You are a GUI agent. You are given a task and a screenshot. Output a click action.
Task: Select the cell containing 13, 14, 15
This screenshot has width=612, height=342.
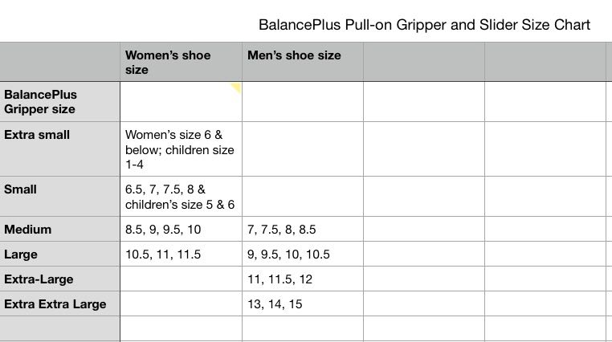point(302,304)
